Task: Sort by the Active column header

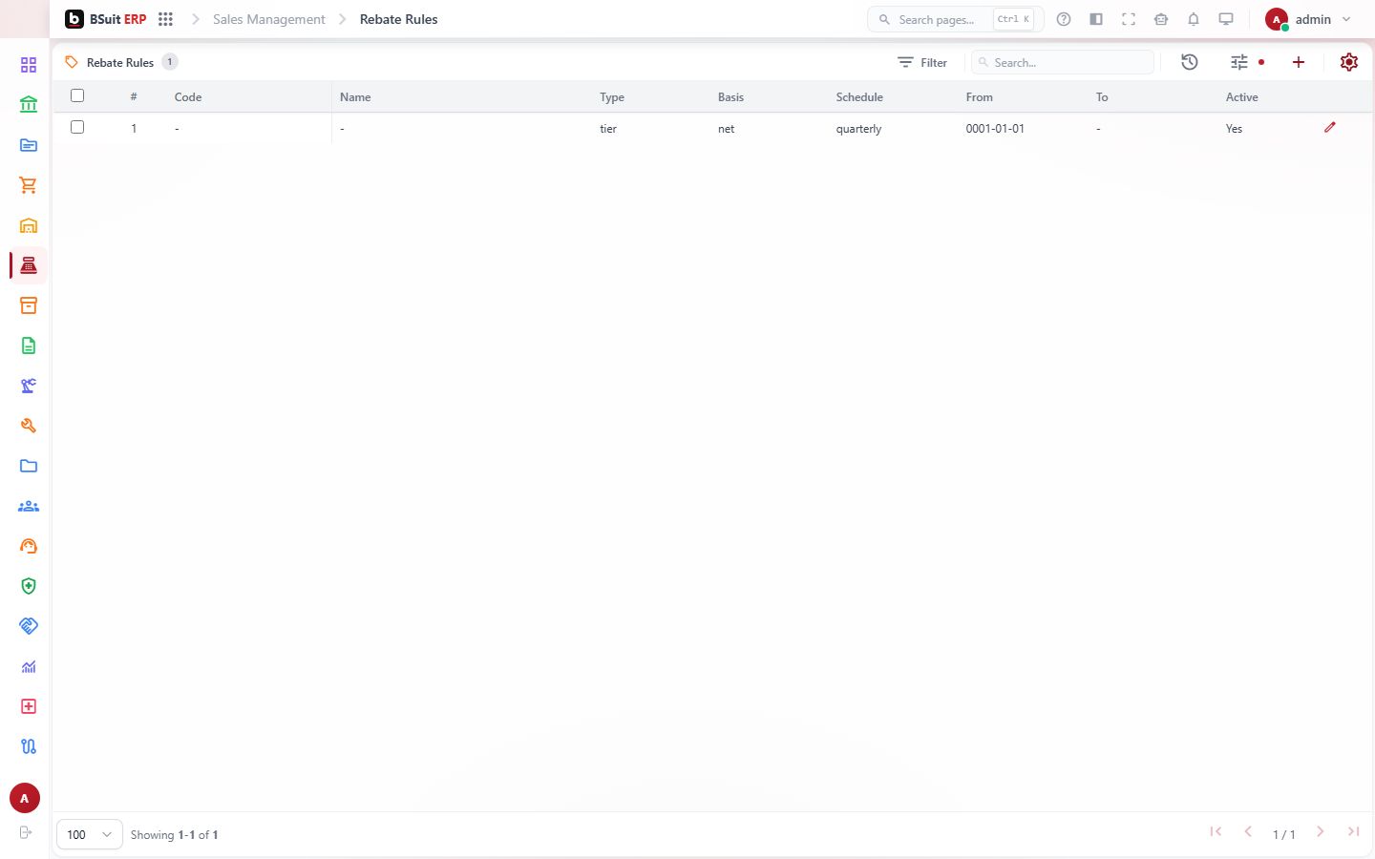Action: [x=1242, y=97]
